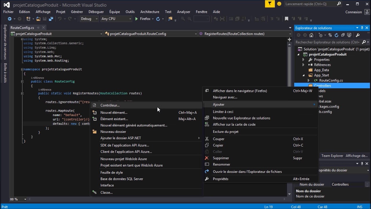This screenshot has width=371, height=209.
Task: Switch to the Affichage de... tab
Action: (357, 156)
